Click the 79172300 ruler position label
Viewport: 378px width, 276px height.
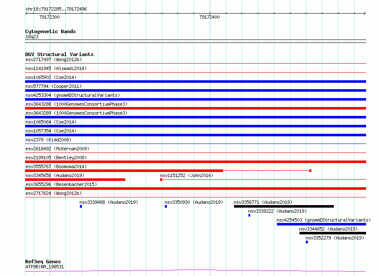point(49,17)
